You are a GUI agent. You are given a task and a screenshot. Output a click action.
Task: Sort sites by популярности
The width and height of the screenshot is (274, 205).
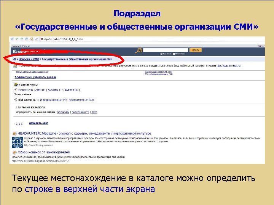(80, 112)
